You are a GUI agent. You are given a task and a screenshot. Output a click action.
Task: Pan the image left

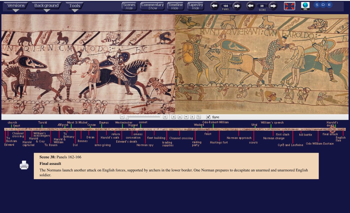click(x=174, y=117)
